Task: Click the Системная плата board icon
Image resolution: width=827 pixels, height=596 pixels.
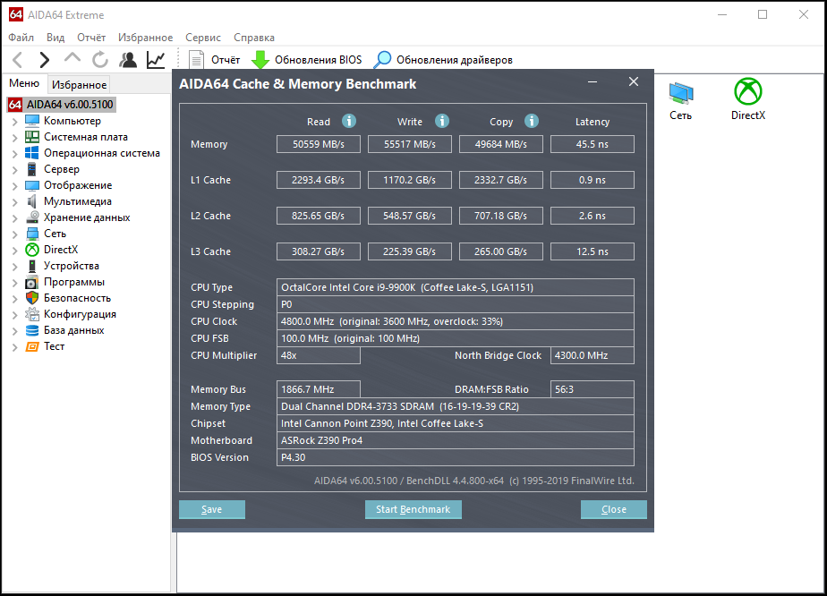Action: coord(32,137)
